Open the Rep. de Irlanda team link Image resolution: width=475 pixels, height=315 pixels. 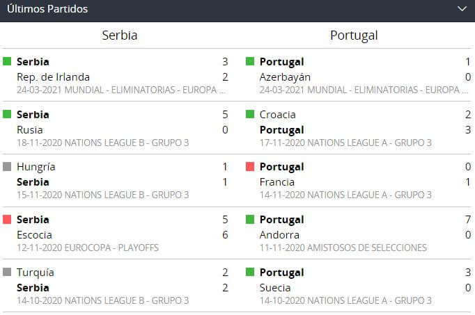click(x=53, y=77)
